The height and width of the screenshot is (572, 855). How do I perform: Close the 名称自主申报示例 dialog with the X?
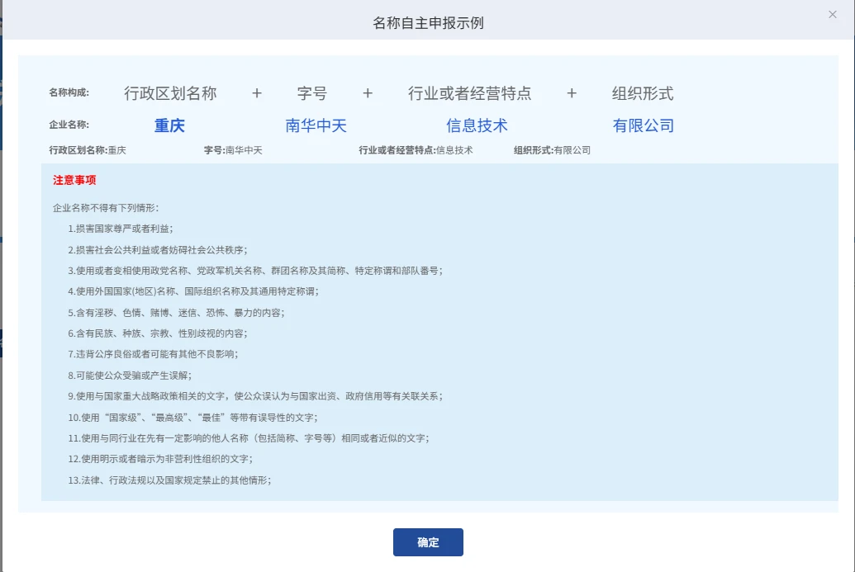click(833, 14)
